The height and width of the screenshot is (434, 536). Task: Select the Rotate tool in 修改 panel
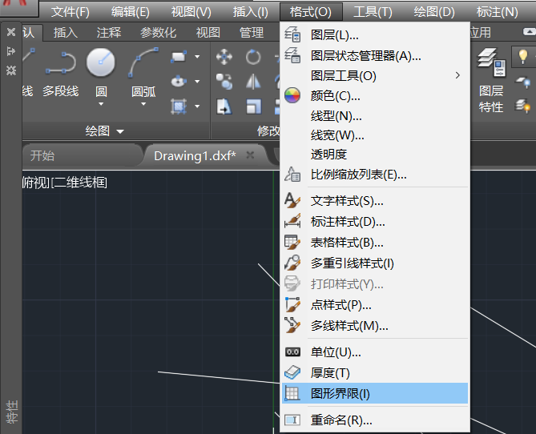click(x=253, y=57)
